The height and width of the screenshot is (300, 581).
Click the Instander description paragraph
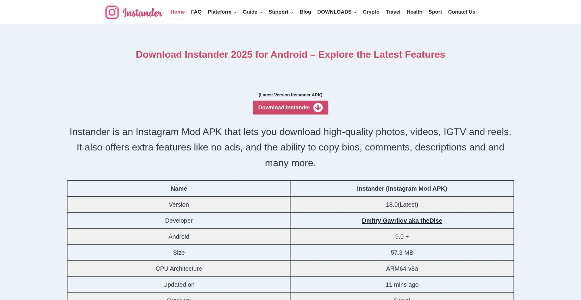[290, 147]
